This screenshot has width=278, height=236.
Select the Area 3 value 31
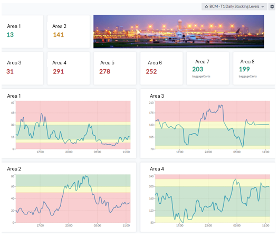pyautogui.click(x=10, y=71)
